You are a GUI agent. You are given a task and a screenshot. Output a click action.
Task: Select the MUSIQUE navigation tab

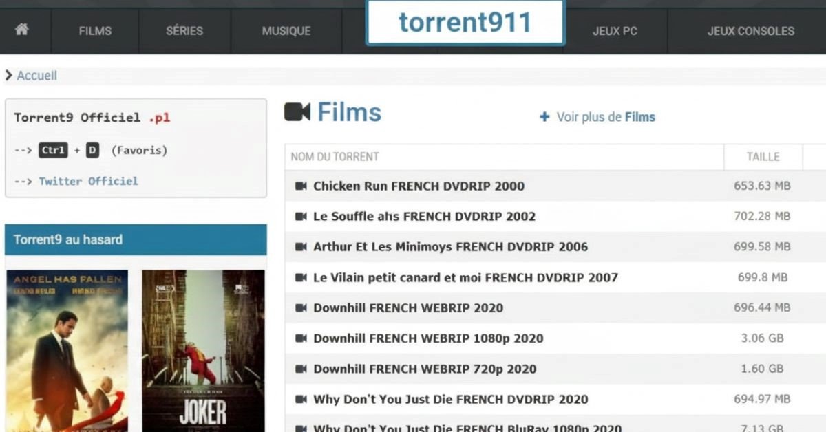[286, 31]
